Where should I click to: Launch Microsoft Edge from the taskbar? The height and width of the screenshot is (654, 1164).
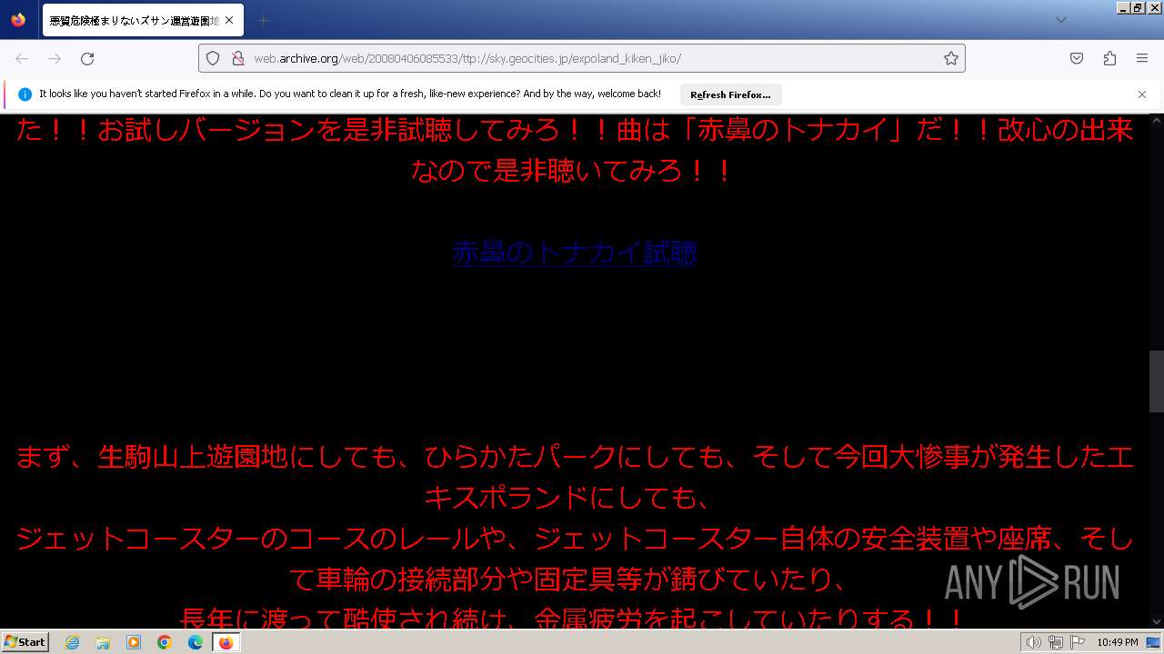pos(196,642)
